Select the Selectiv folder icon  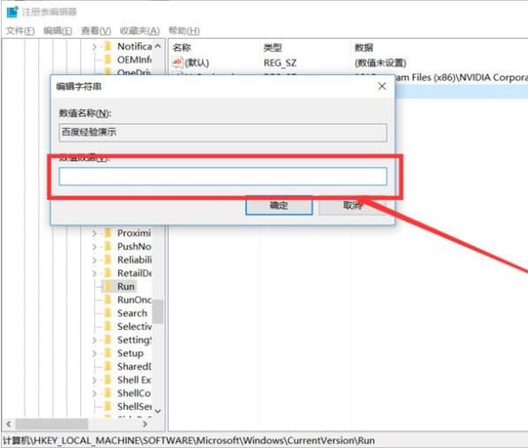coord(108,326)
